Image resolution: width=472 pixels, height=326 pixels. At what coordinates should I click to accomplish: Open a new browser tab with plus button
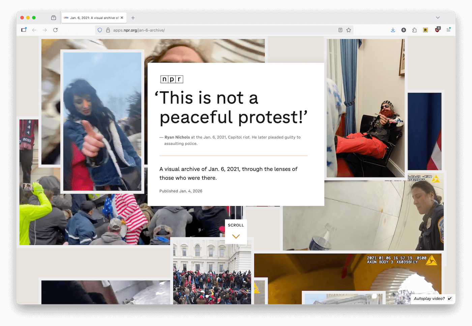coord(133,18)
